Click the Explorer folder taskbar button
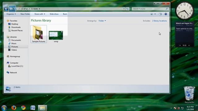Image resolution: width=198 pixels, height=111 pixels. pyautogui.click(x=42, y=108)
